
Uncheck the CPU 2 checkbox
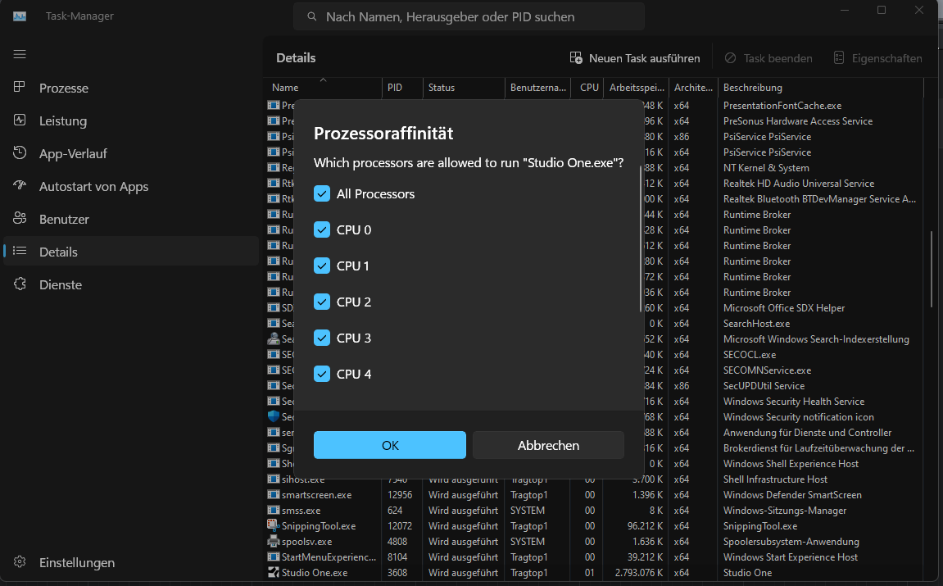(x=322, y=302)
